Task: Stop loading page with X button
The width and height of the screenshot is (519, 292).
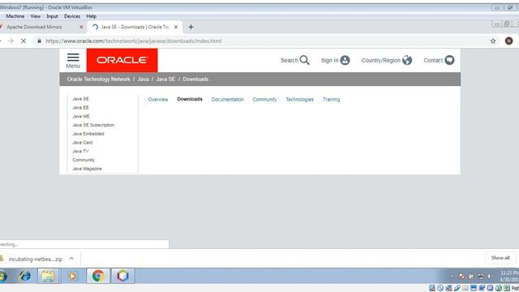Action: [x=24, y=41]
